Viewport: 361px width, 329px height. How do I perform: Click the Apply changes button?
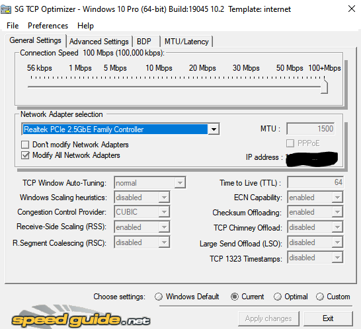[268, 318]
